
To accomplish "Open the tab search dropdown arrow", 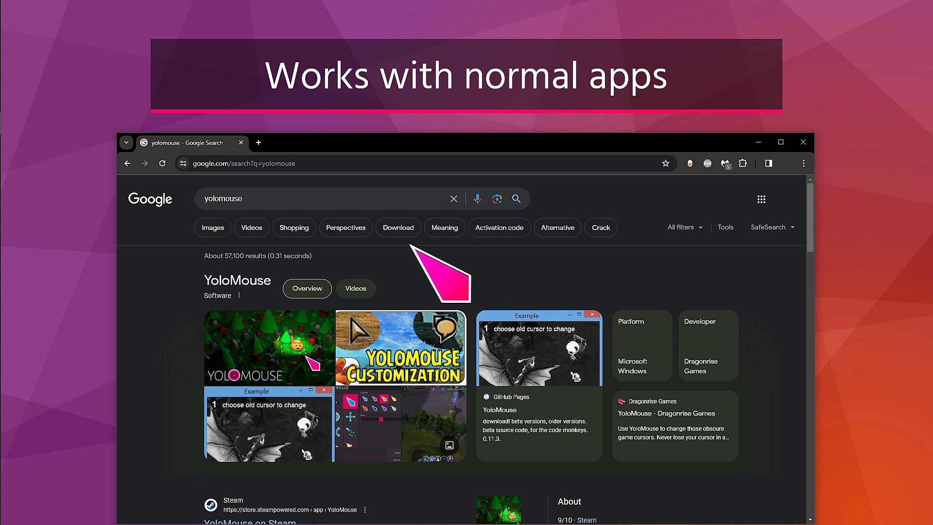I will coord(126,142).
